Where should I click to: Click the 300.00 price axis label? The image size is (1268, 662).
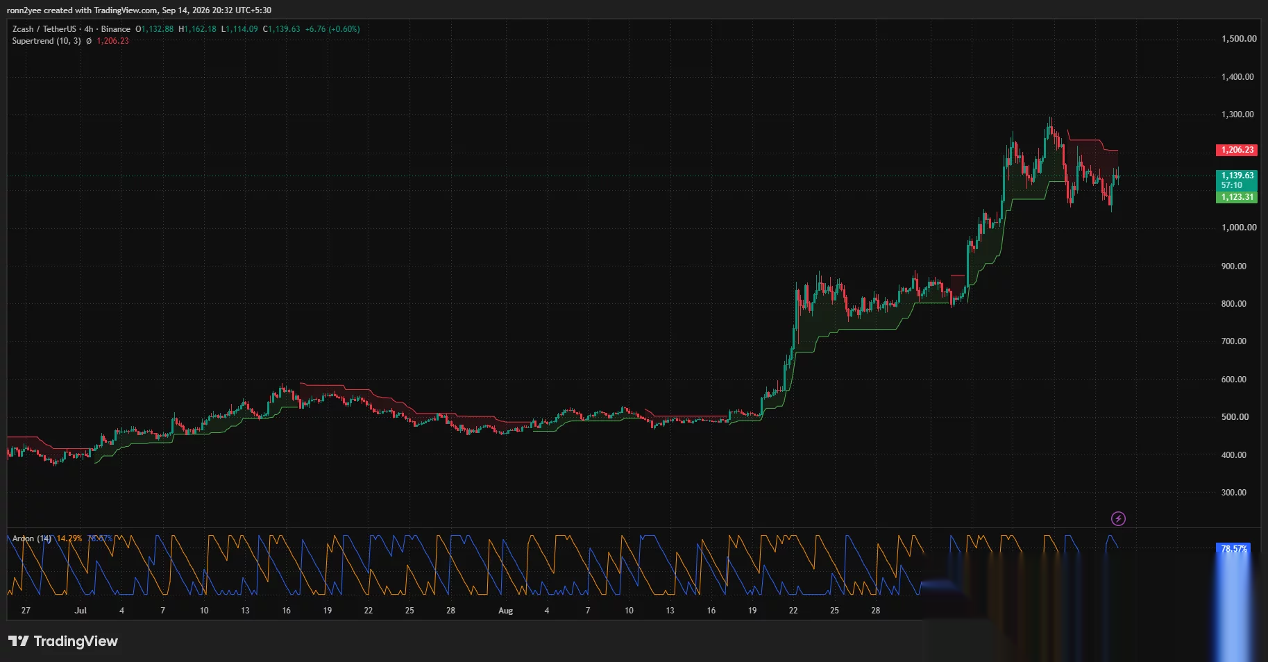click(1234, 493)
